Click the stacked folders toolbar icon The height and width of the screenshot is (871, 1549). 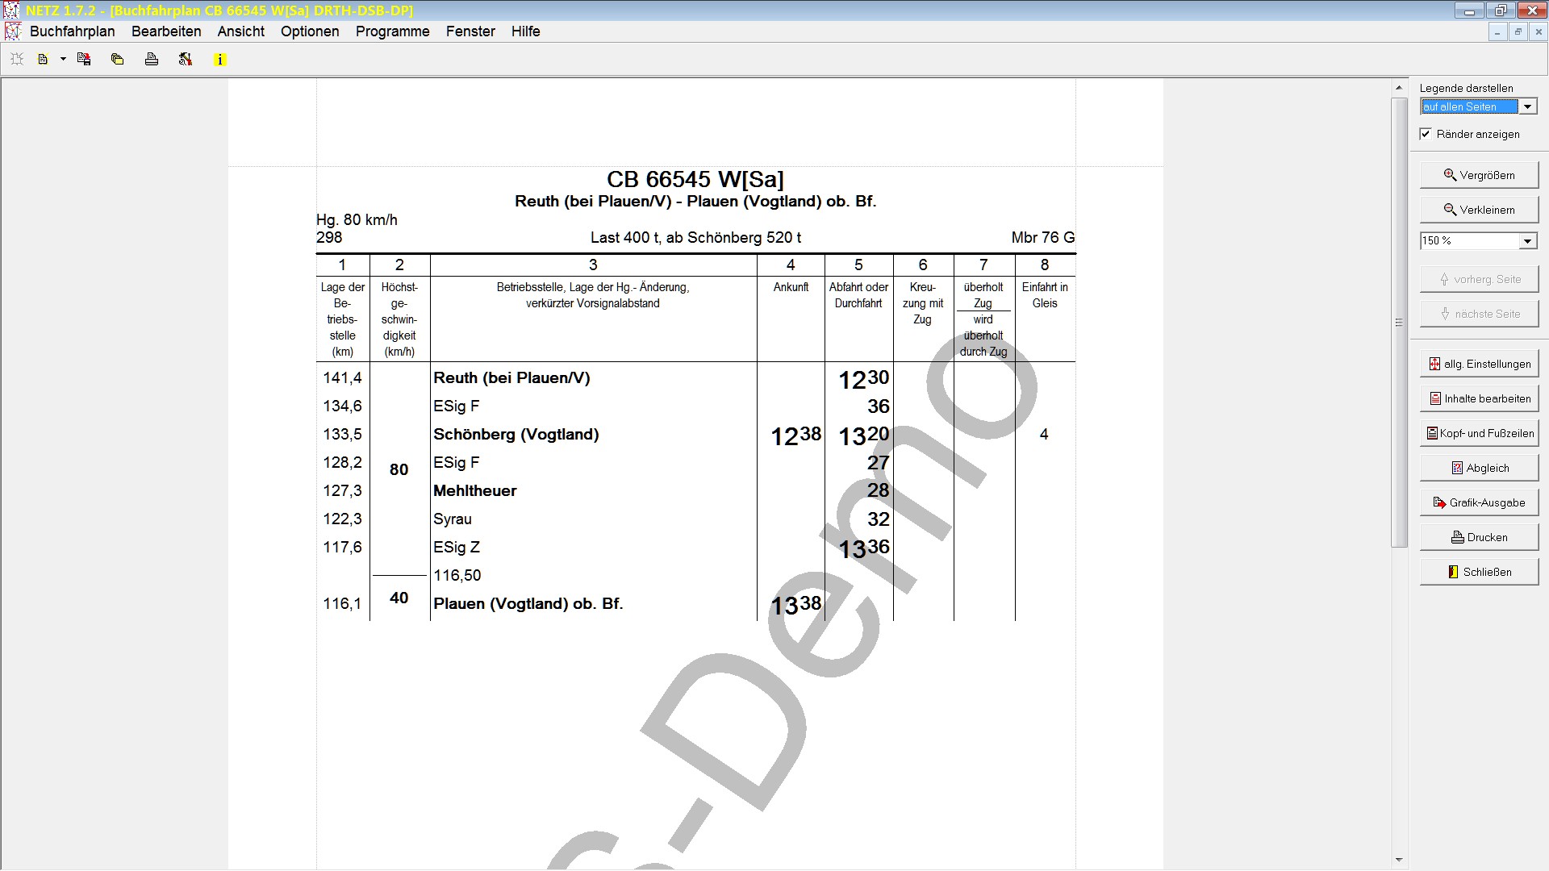pyautogui.click(x=118, y=60)
